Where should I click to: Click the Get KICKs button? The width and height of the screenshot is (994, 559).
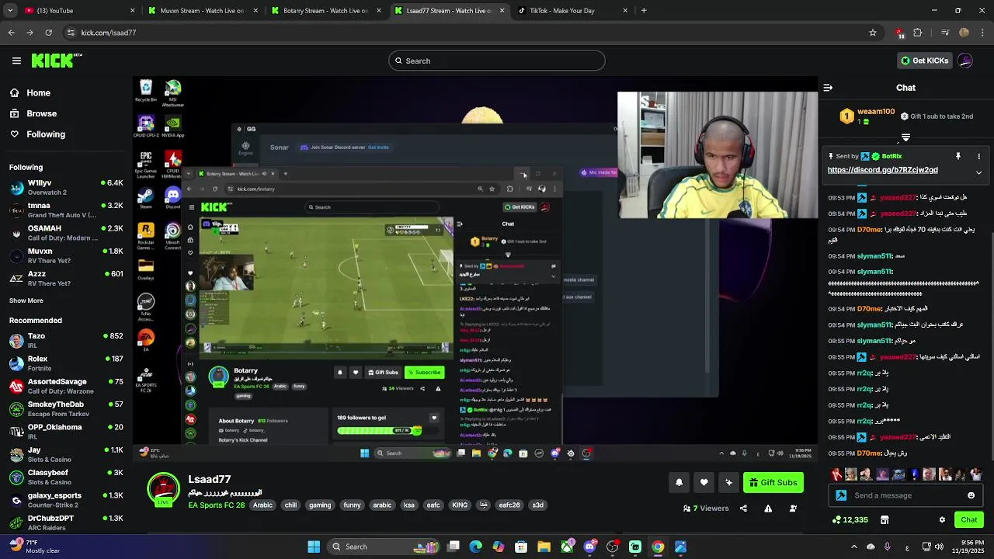tap(924, 61)
